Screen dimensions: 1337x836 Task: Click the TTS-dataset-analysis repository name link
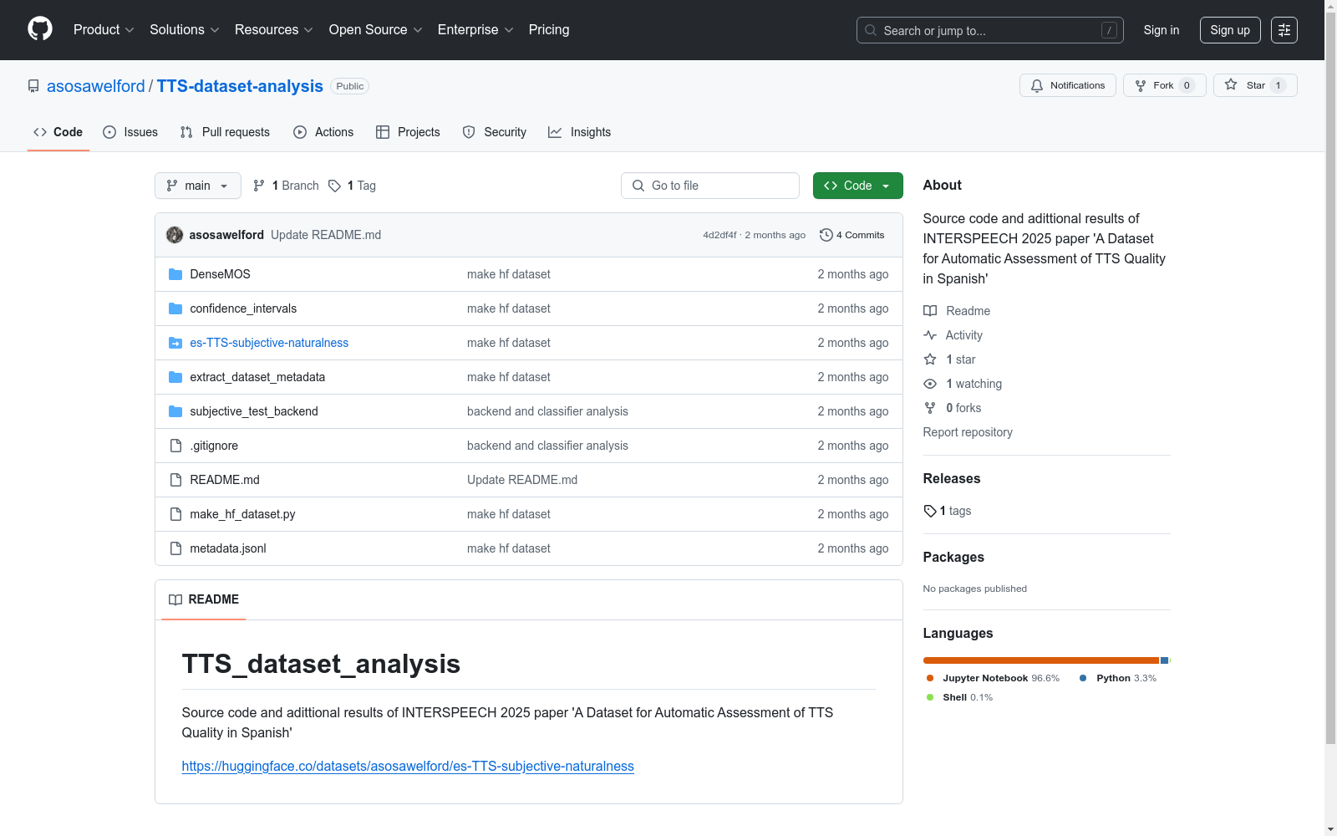[240, 86]
